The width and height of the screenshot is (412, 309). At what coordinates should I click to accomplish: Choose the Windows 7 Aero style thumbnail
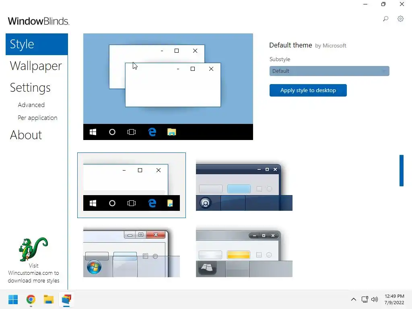132,252
